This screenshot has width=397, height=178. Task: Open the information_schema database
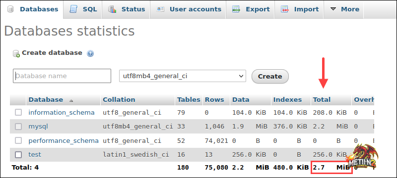point(62,112)
